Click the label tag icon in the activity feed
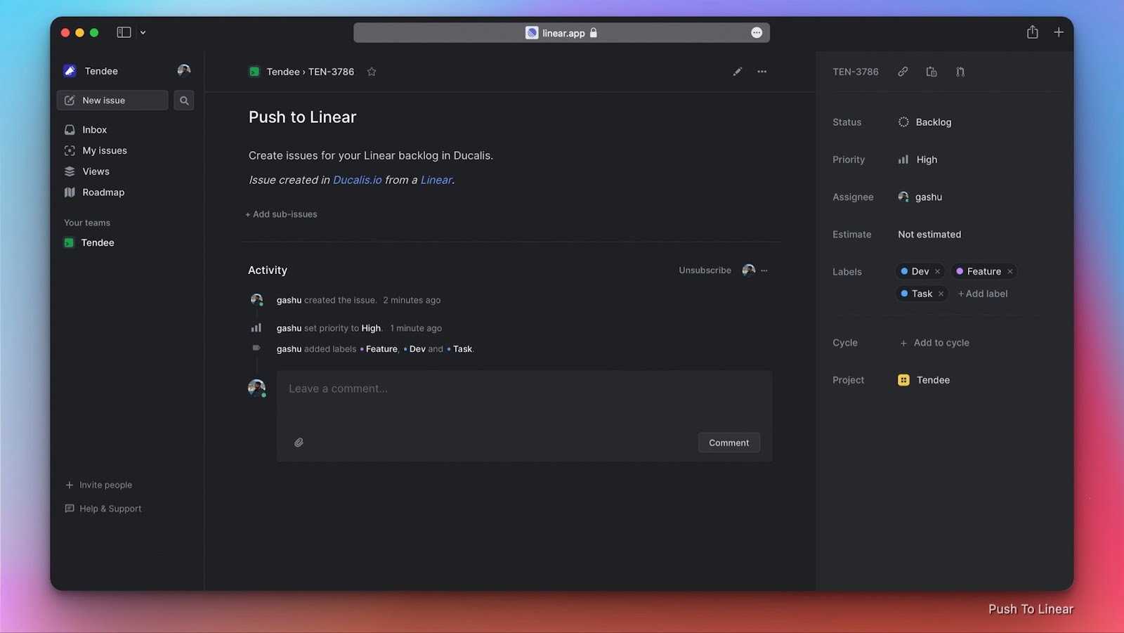Viewport: 1124px width, 633px height. click(256, 348)
